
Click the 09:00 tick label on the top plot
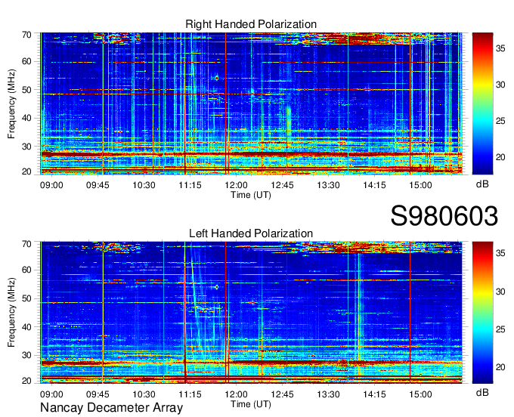point(51,185)
